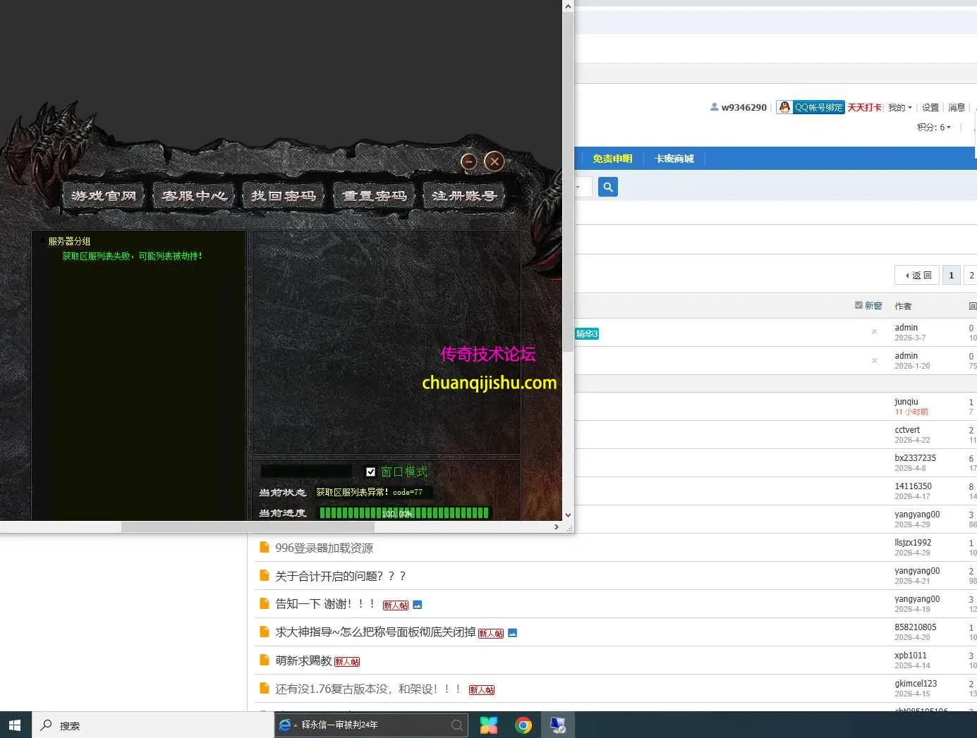The height and width of the screenshot is (738, 977).
Task: Open the thread 告知一下 谢谢！！！
Action: (325, 604)
